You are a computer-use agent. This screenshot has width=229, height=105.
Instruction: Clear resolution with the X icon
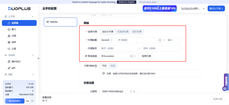[x=134, y=91]
